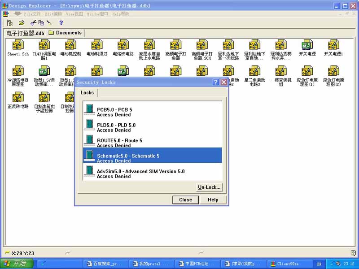Screen dimensions: 359x269
Task: Toggle the Design Manager panel toolbar icon
Action: (x=9, y=23)
